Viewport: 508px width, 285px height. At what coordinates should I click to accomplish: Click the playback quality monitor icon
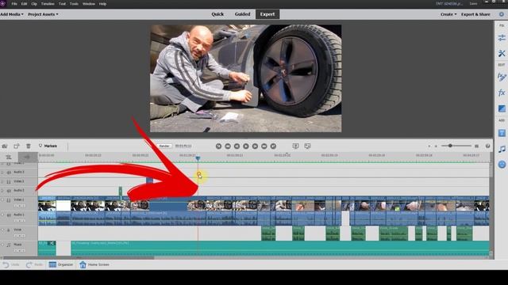307,146
